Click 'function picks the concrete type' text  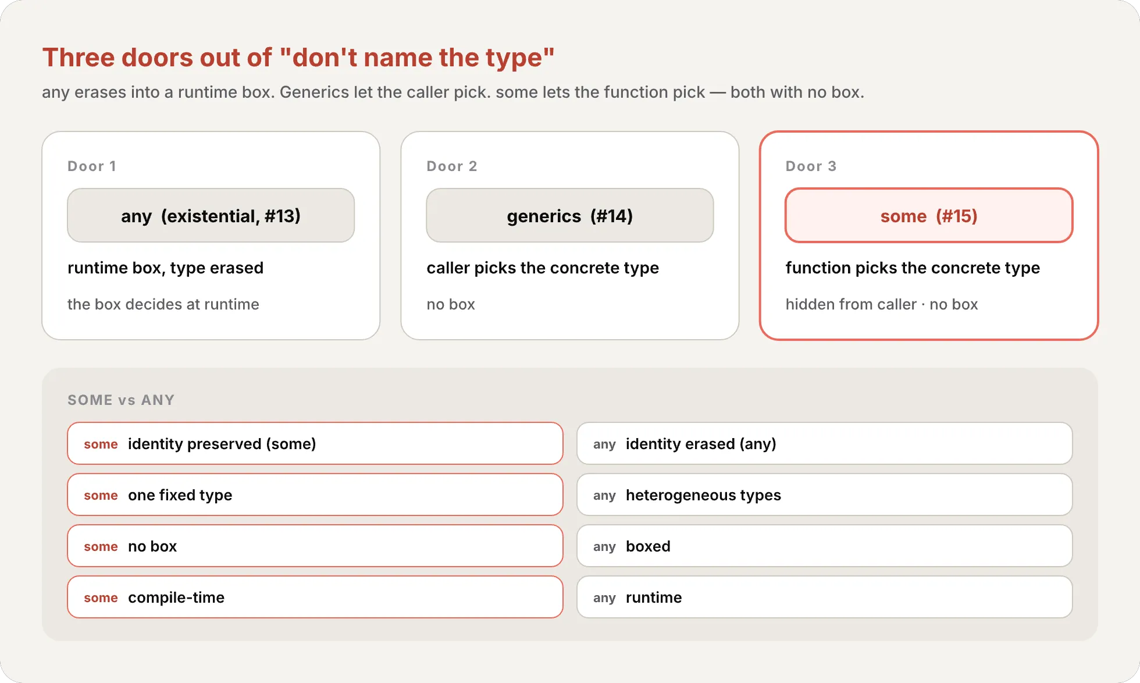coord(913,268)
